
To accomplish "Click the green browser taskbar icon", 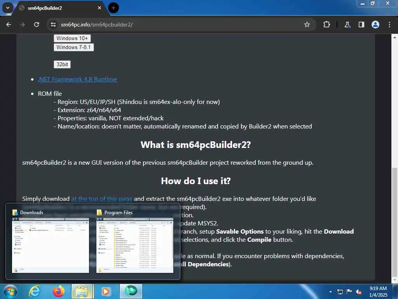I will (x=131, y=291).
